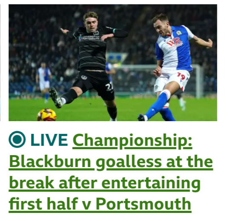Image resolution: width=234 pixels, height=221 pixels.
Task: Click 'first half v Portsmouth' headline line
Action: [100, 204]
